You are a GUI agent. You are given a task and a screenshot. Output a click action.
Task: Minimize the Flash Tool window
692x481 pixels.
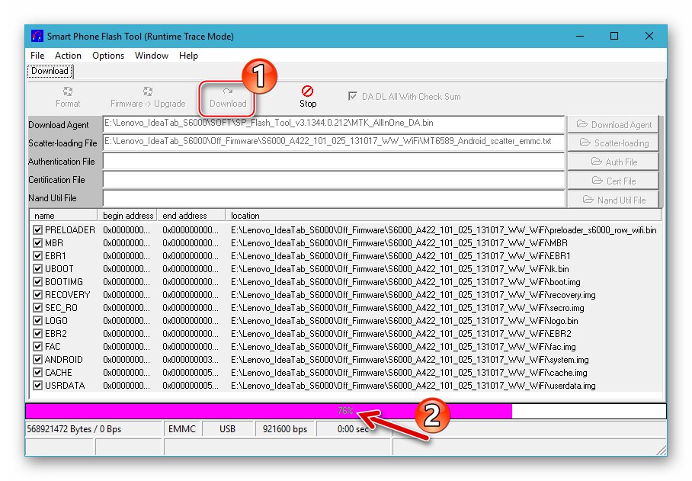coord(580,36)
